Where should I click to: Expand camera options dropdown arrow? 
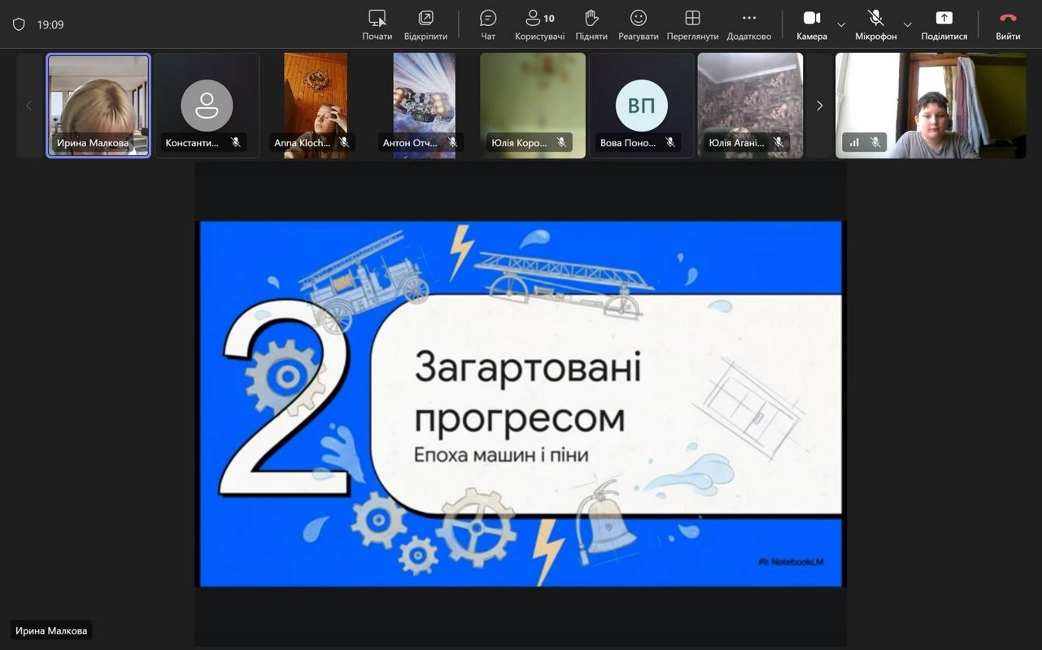841,25
